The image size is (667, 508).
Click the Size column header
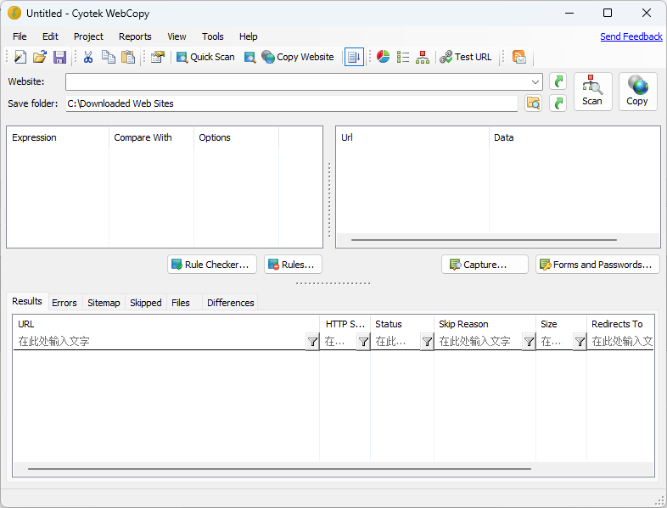pos(561,324)
